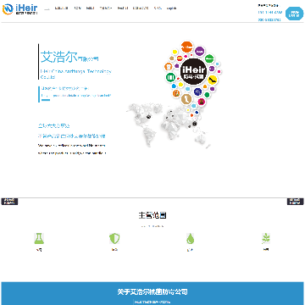Viewport: 305px width, 305px height.
Task: Click the '主营范围' section heading
Action: coord(152,215)
